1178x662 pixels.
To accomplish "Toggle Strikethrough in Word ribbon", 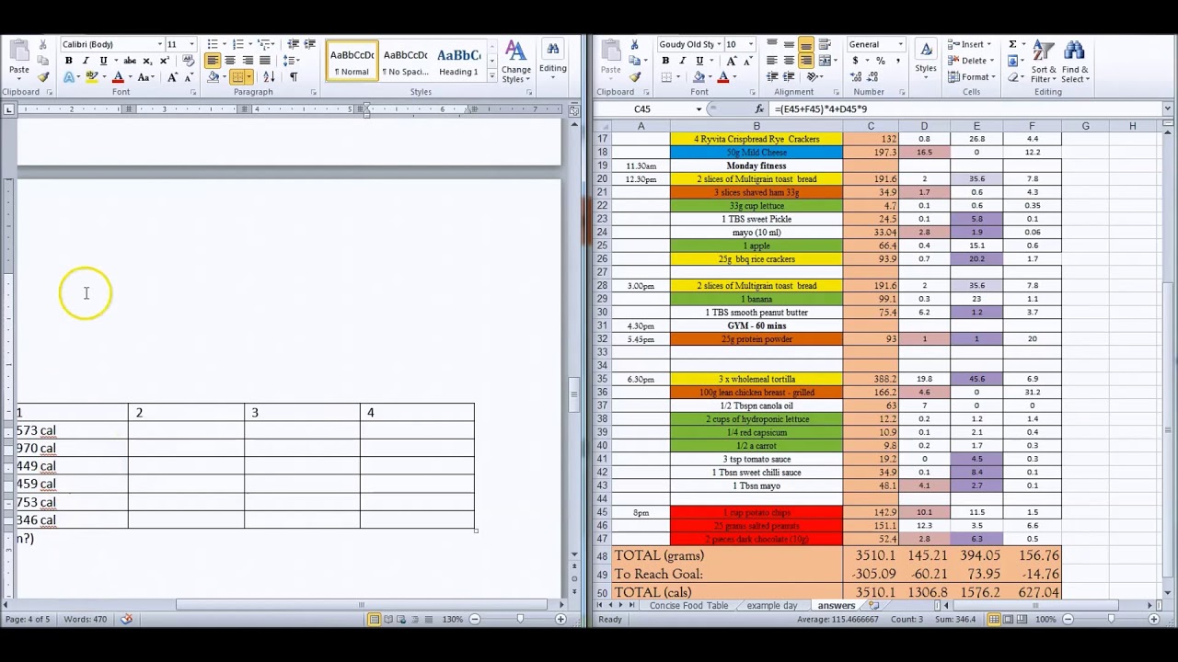I will pos(130,61).
